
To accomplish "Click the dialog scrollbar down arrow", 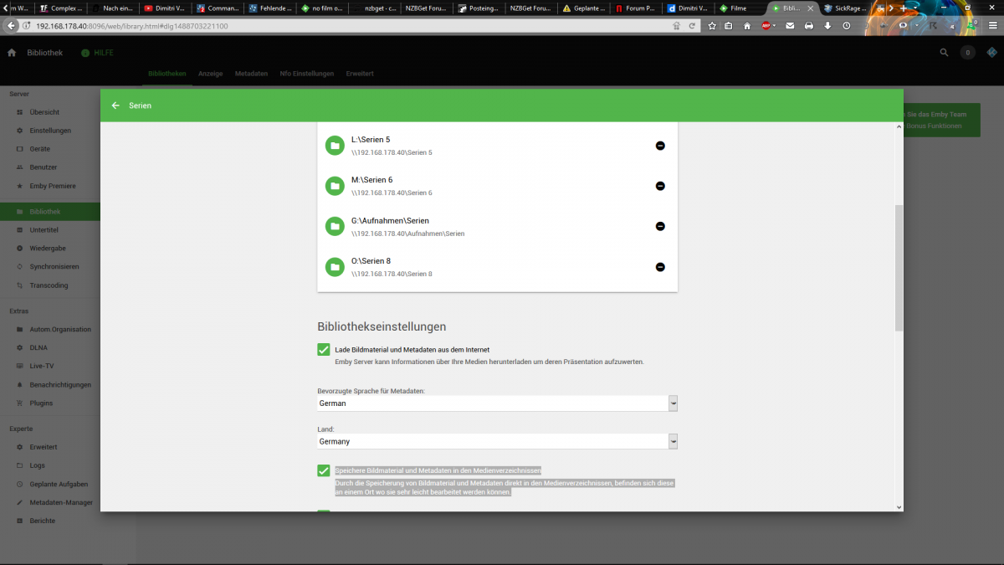I will 899,507.
